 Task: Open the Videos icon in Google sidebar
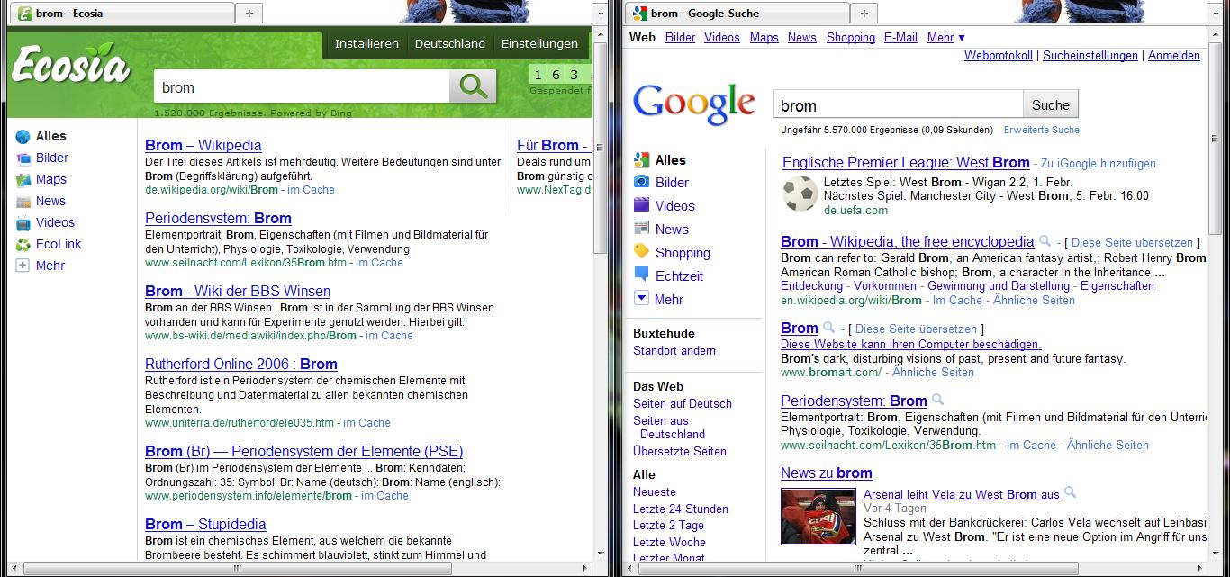point(641,205)
